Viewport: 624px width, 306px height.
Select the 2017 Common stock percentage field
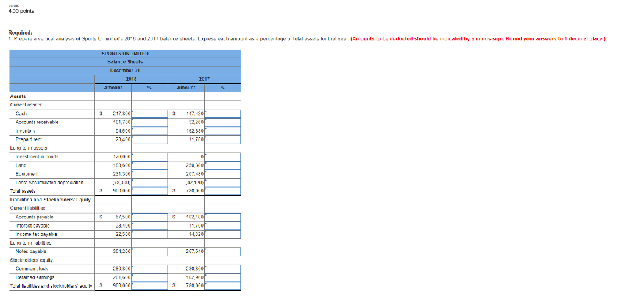223,269
